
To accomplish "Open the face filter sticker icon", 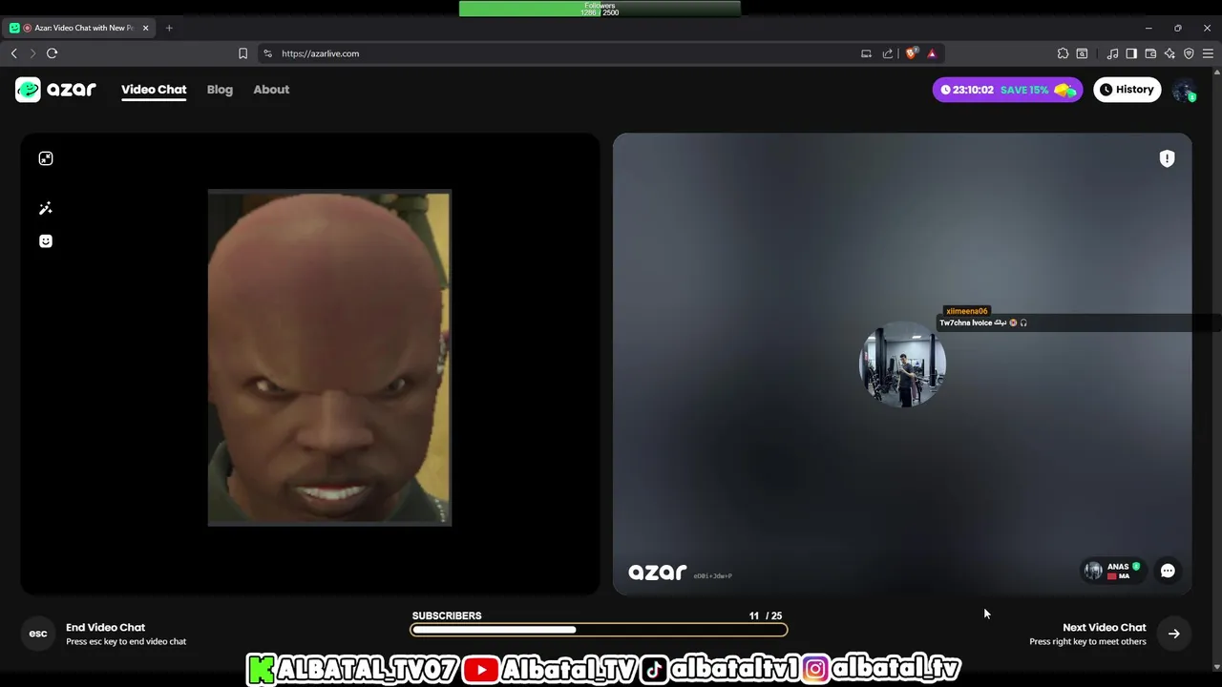I will (x=46, y=241).
